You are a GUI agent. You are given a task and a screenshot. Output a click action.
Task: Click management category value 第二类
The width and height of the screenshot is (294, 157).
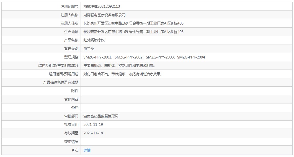pos(89,49)
